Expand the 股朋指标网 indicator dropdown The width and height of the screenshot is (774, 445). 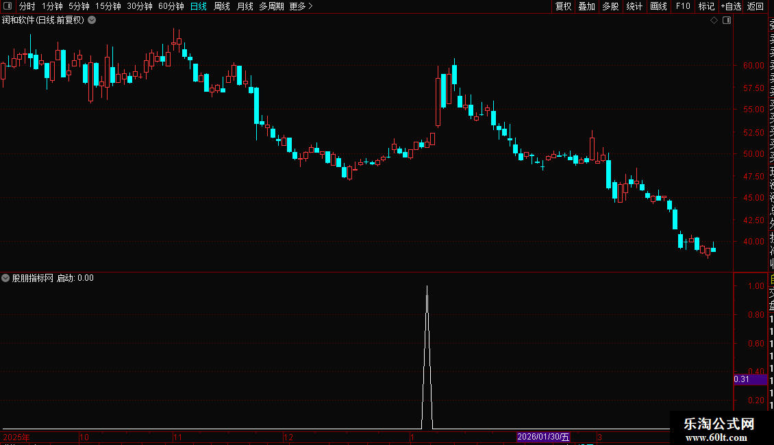click(x=5, y=278)
